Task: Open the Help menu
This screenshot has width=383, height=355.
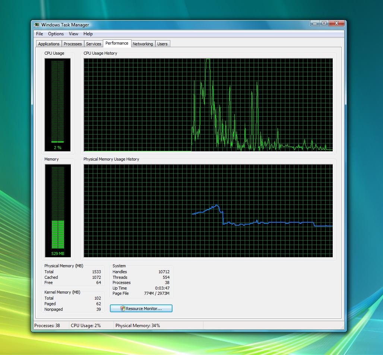Action: (88, 34)
